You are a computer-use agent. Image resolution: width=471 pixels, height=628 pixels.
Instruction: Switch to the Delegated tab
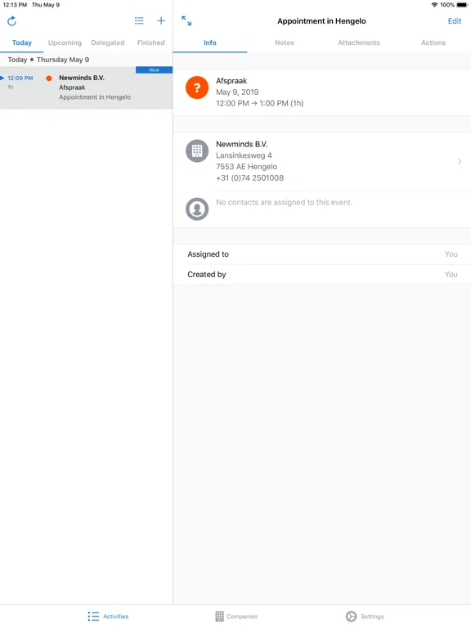tap(108, 43)
